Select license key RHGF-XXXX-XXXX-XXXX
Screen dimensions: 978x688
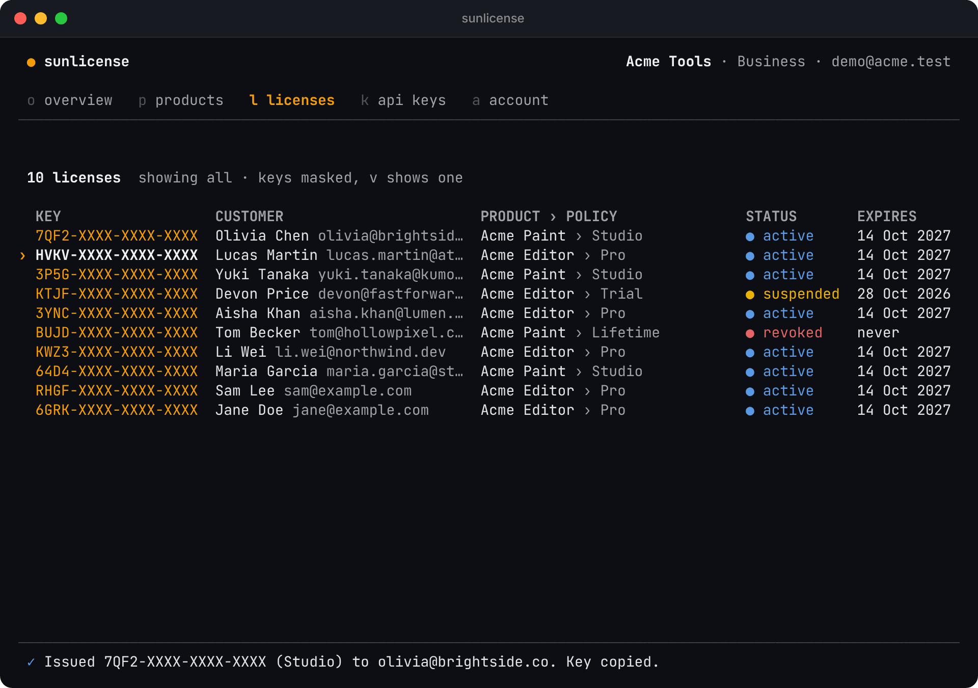pyautogui.click(x=117, y=391)
